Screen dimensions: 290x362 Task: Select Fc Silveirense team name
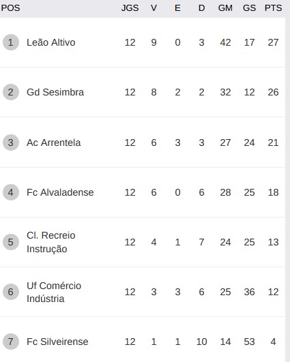click(57, 342)
